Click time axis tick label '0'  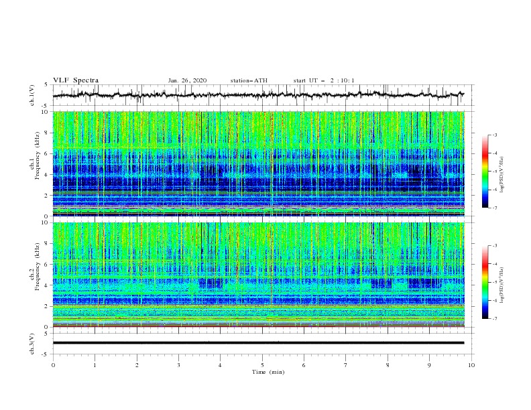pyautogui.click(x=53, y=365)
